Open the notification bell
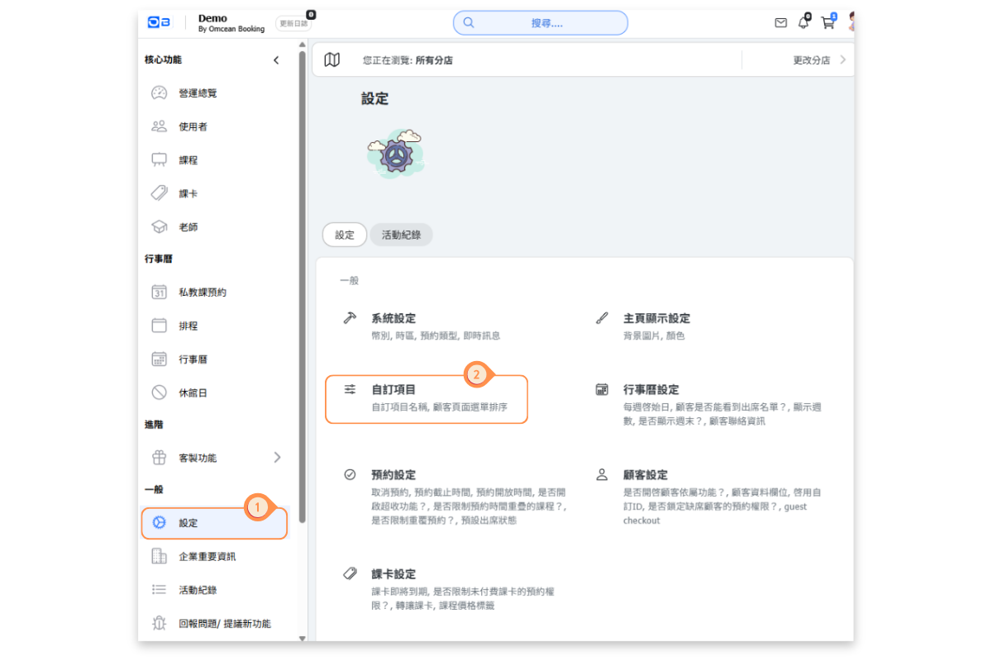992x661 pixels. pyautogui.click(x=804, y=23)
